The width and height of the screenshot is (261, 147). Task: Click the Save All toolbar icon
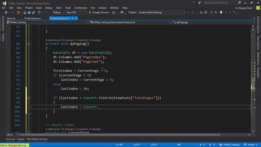point(33,13)
